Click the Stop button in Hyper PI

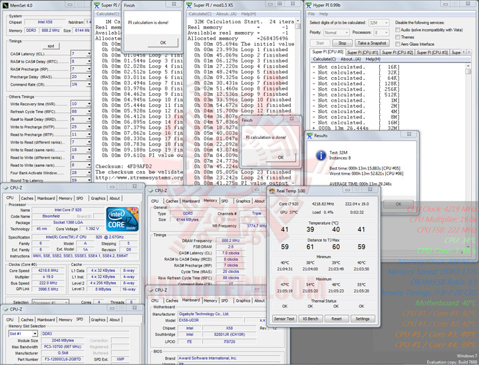[x=342, y=43]
